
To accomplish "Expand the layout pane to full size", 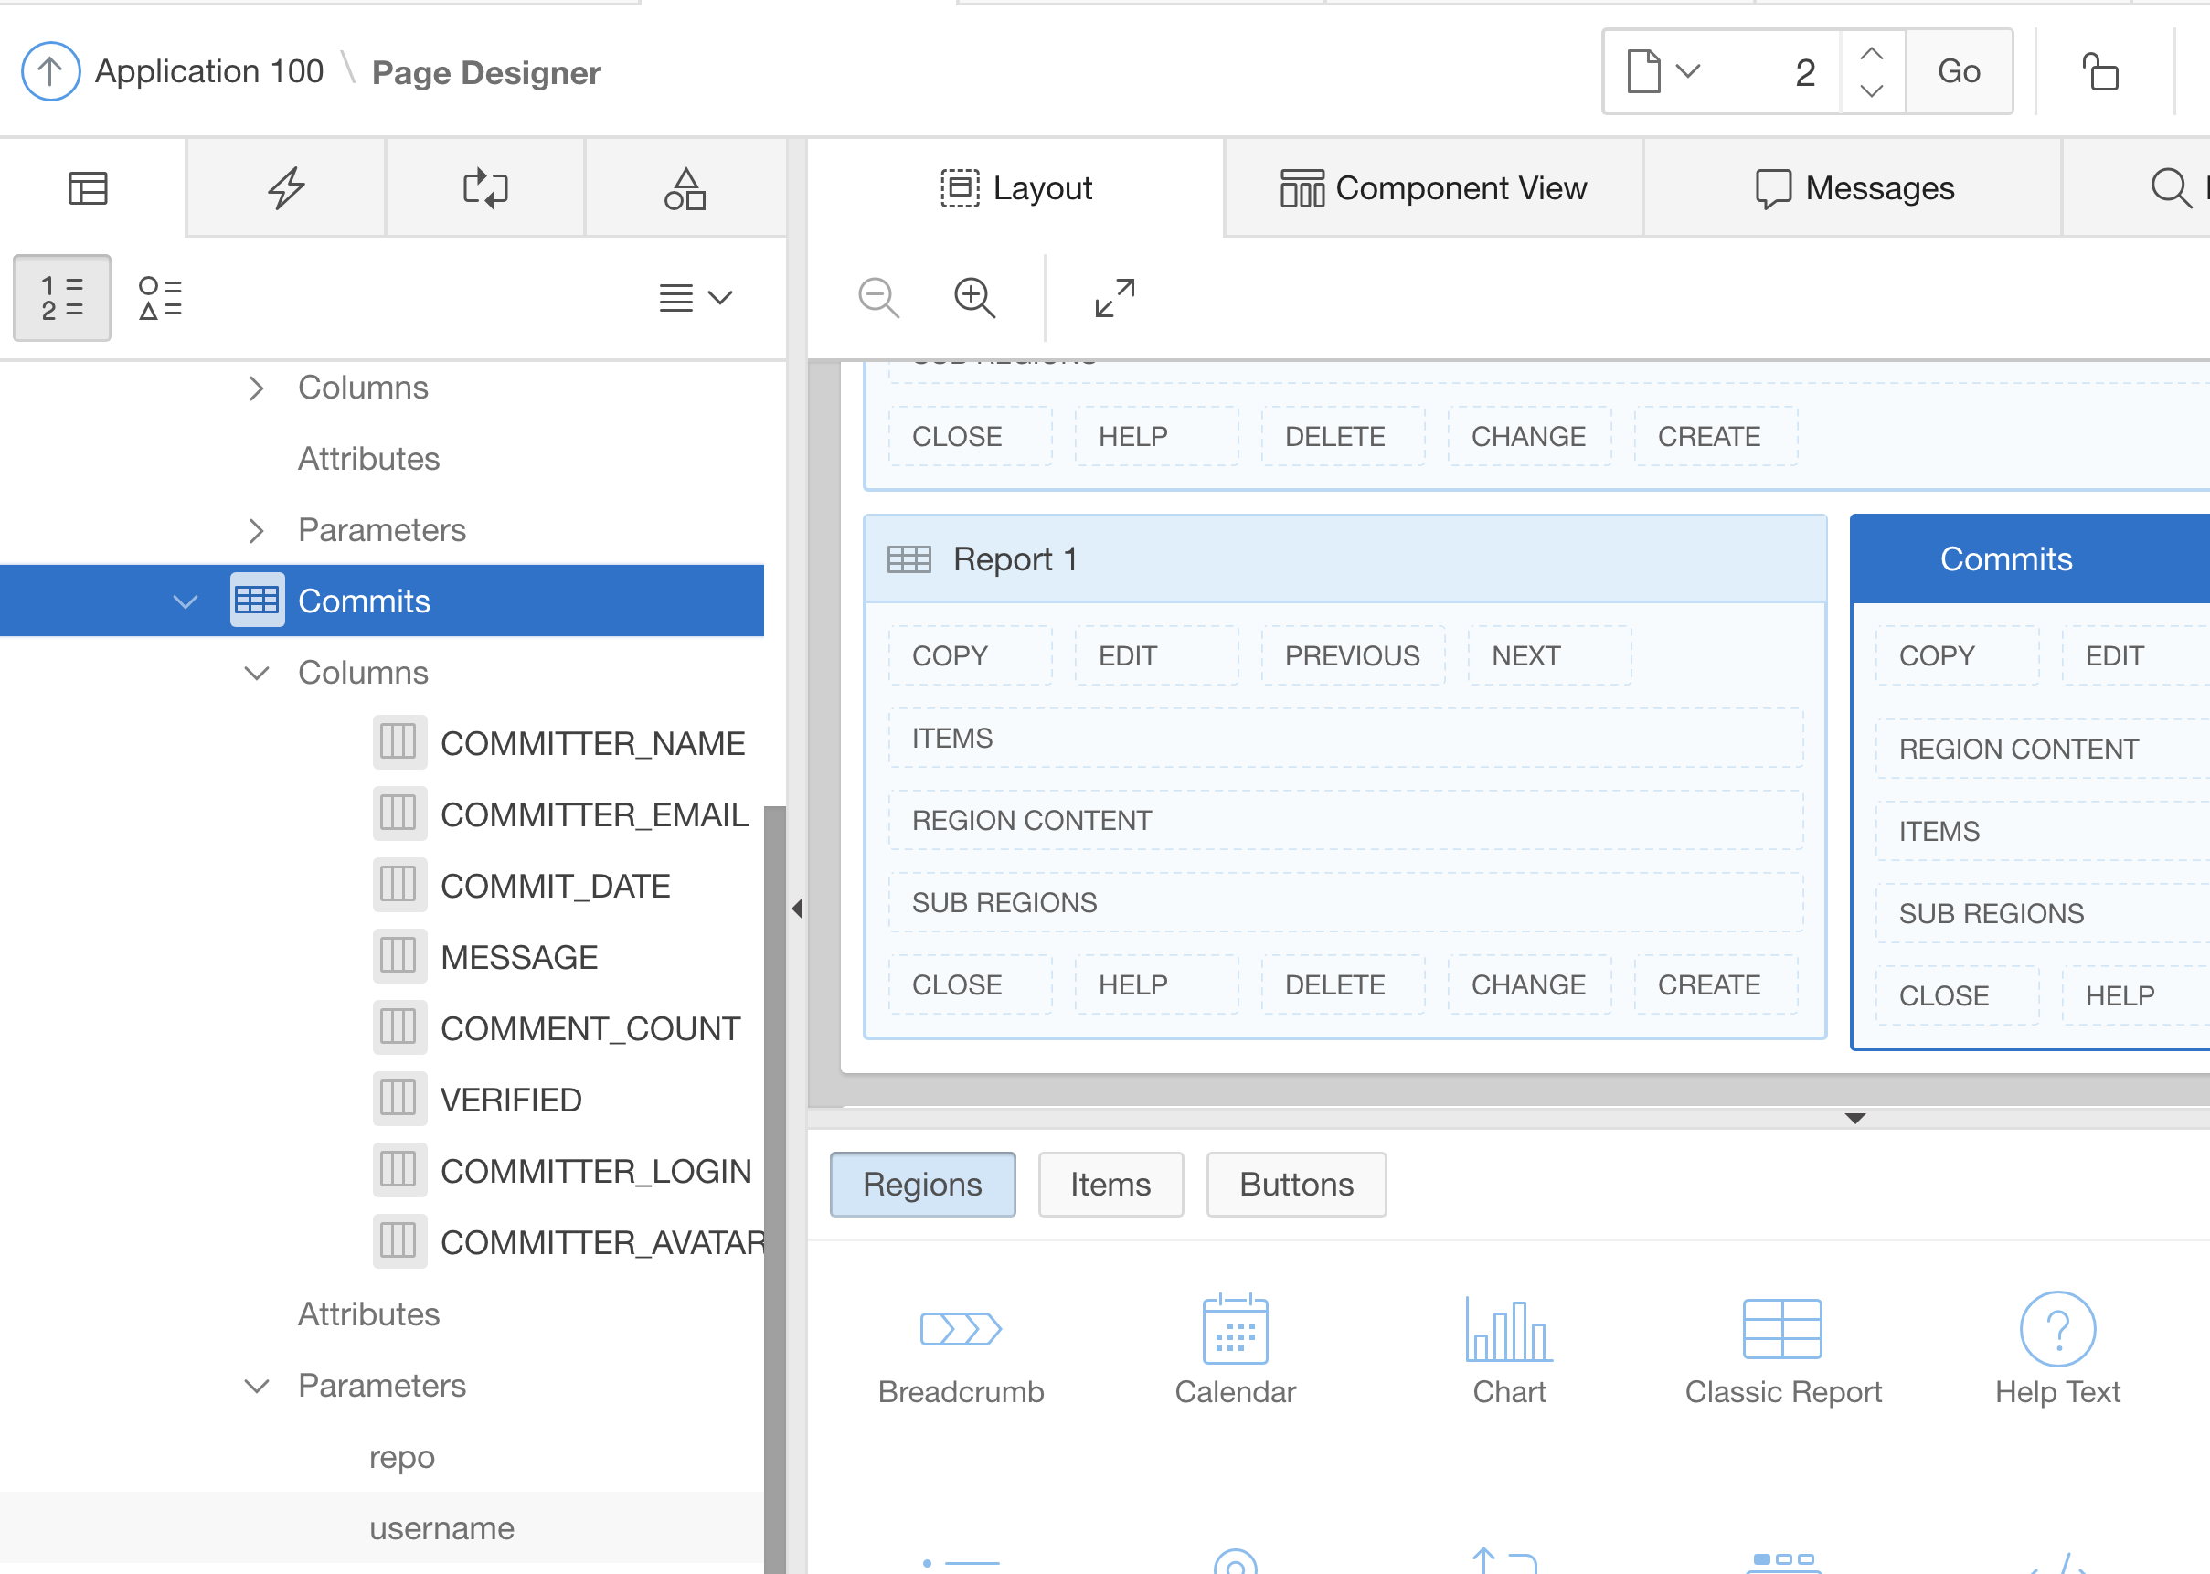I will (x=1114, y=298).
